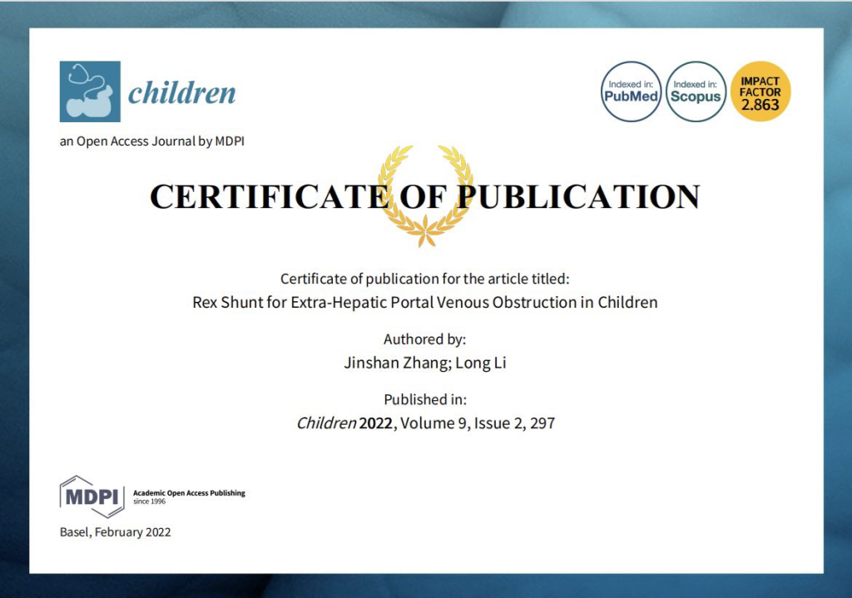This screenshot has width=852, height=598.
Task: Click "Academic Open Access Publishing since 1996" tagline
Action: (189, 496)
